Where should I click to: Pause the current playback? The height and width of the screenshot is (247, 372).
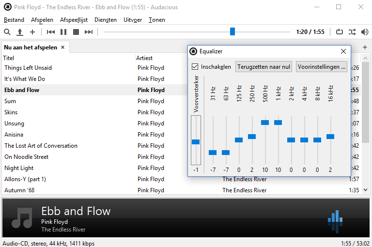pos(63,32)
